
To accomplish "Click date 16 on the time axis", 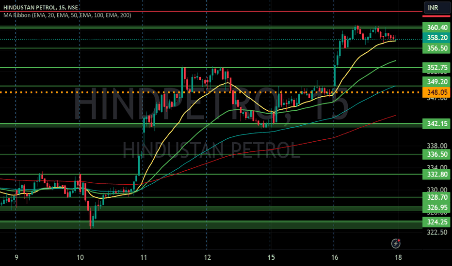I will coord(334,257).
